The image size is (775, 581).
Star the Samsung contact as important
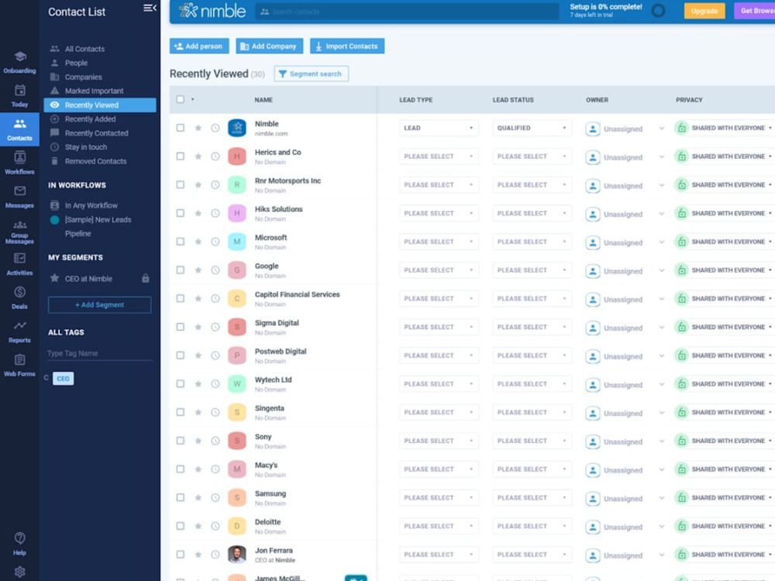pos(198,497)
